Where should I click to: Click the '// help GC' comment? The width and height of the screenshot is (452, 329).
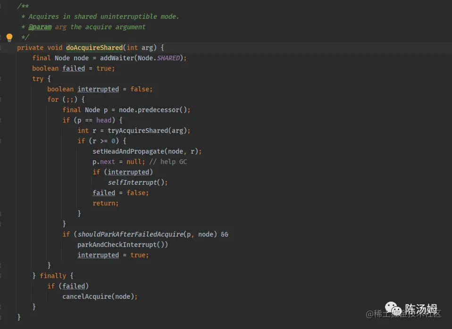(174, 162)
